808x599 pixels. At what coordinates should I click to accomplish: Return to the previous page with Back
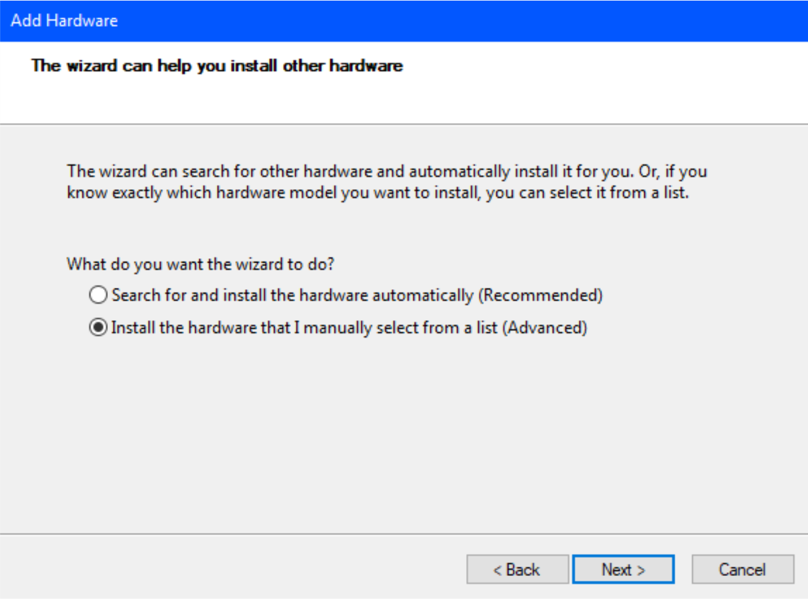(x=517, y=569)
